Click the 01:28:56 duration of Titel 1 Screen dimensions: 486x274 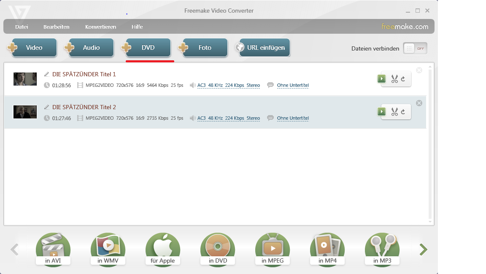tap(61, 86)
